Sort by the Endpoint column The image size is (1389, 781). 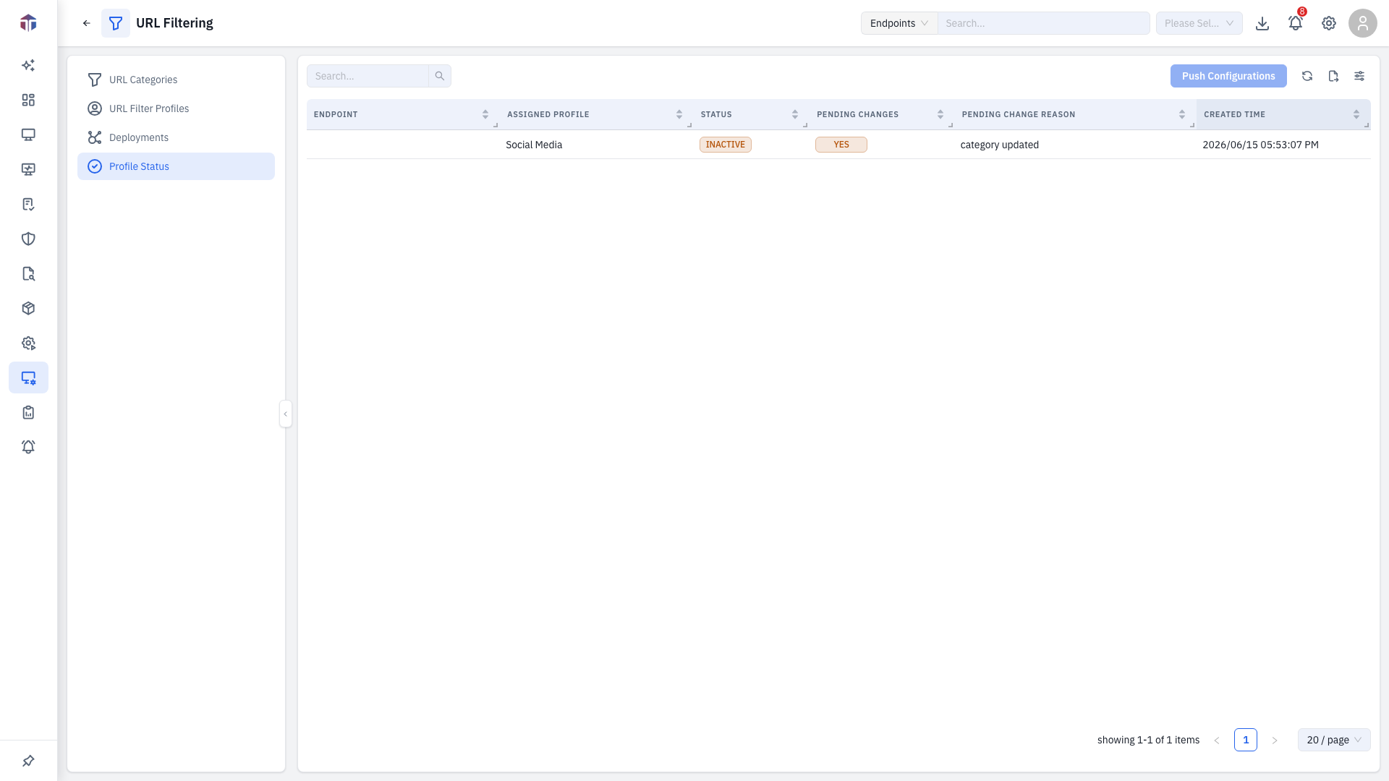coord(485,114)
